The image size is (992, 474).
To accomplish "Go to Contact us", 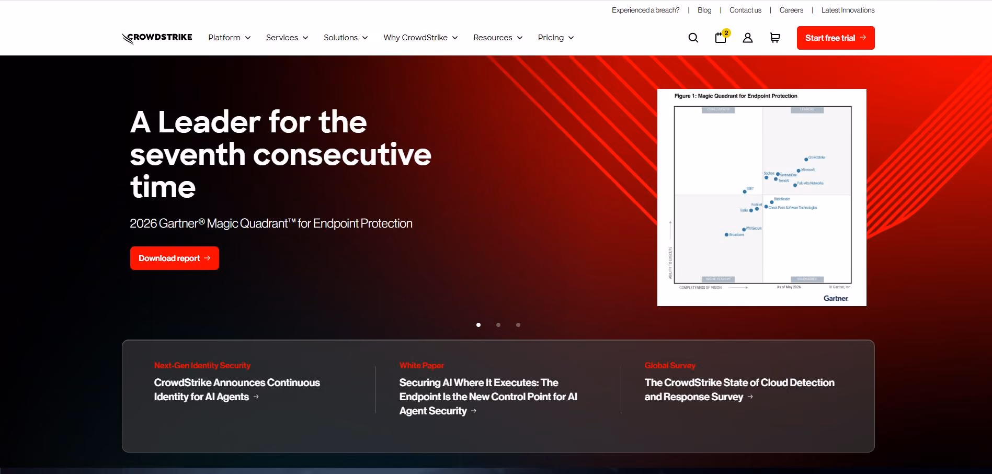I will pos(745,10).
